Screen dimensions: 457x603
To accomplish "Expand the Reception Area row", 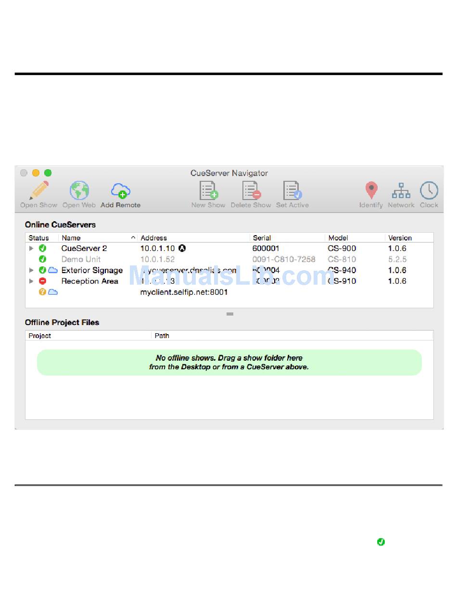I will click(x=31, y=281).
